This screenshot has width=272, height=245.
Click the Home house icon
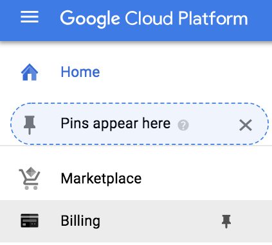(30, 72)
